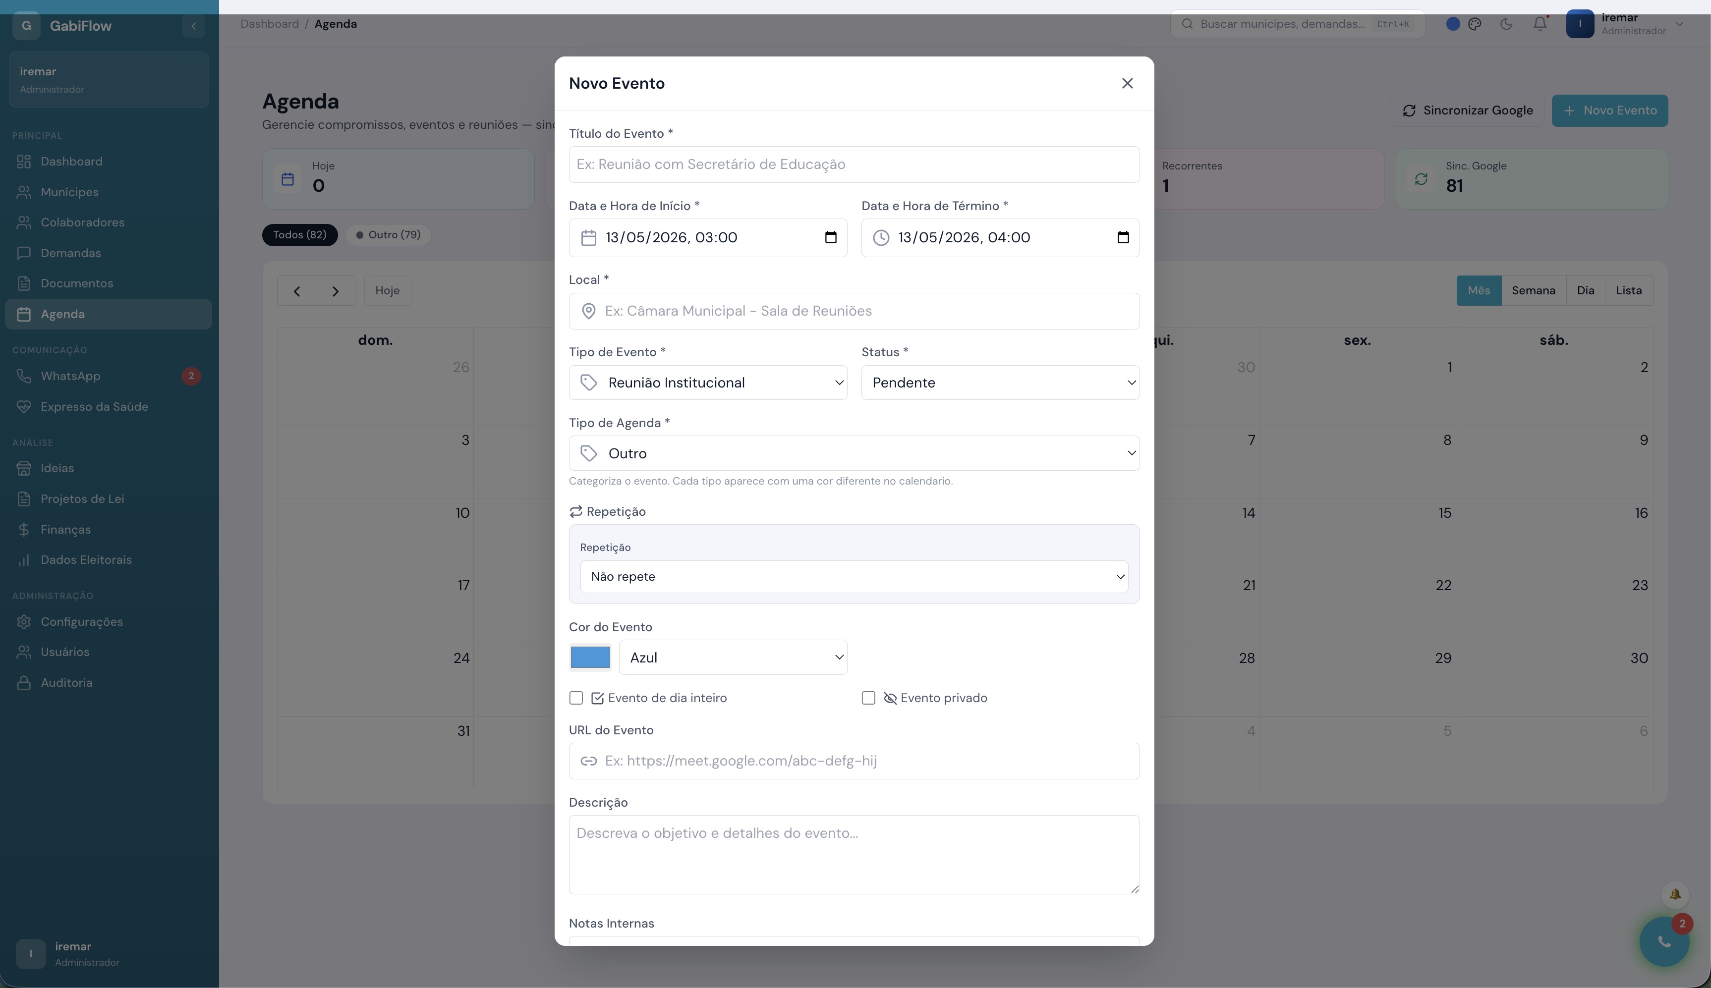Click the blue Cor do Evento swatch
Image resolution: width=1711 pixels, height=988 pixels.
tap(590, 658)
